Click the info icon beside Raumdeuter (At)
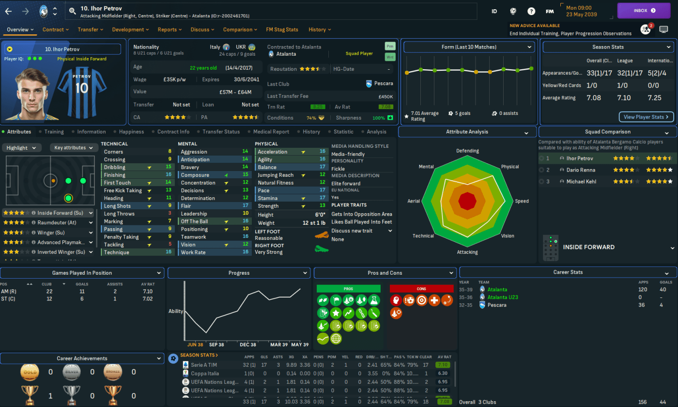 [34, 223]
